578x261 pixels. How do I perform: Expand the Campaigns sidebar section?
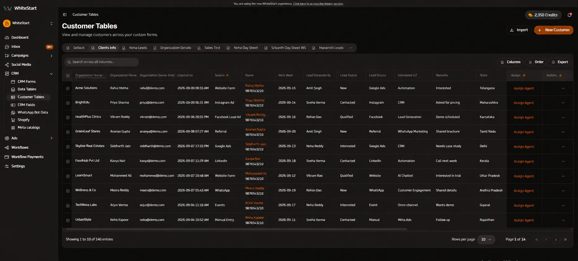51,56
